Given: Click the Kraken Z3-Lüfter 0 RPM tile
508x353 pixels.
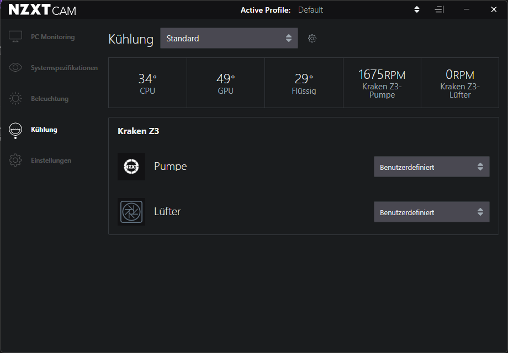Looking at the screenshot, I should [460, 83].
